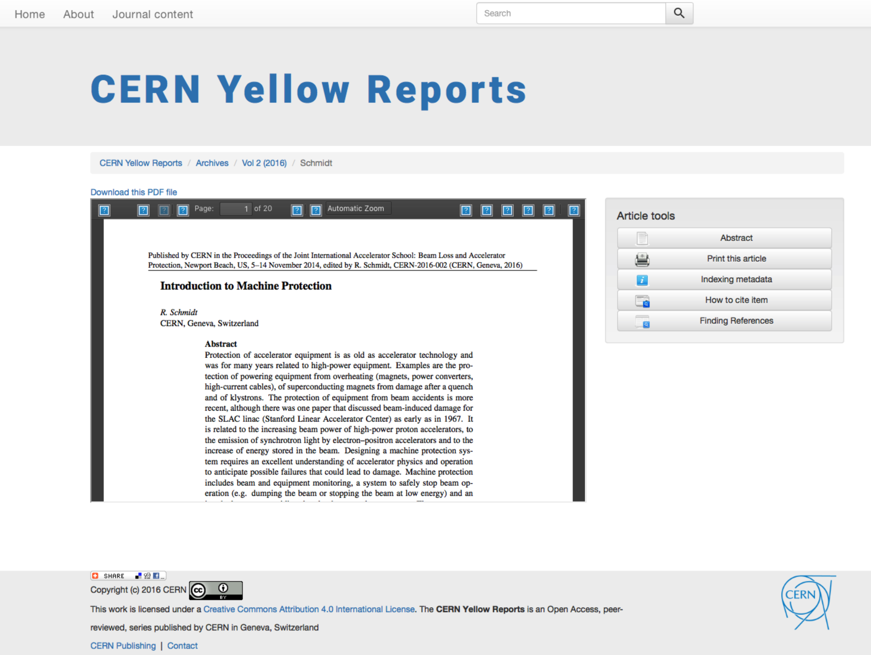The height and width of the screenshot is (655, 871).
Task: Open the Journal content menu
Action: coord(152,14)
